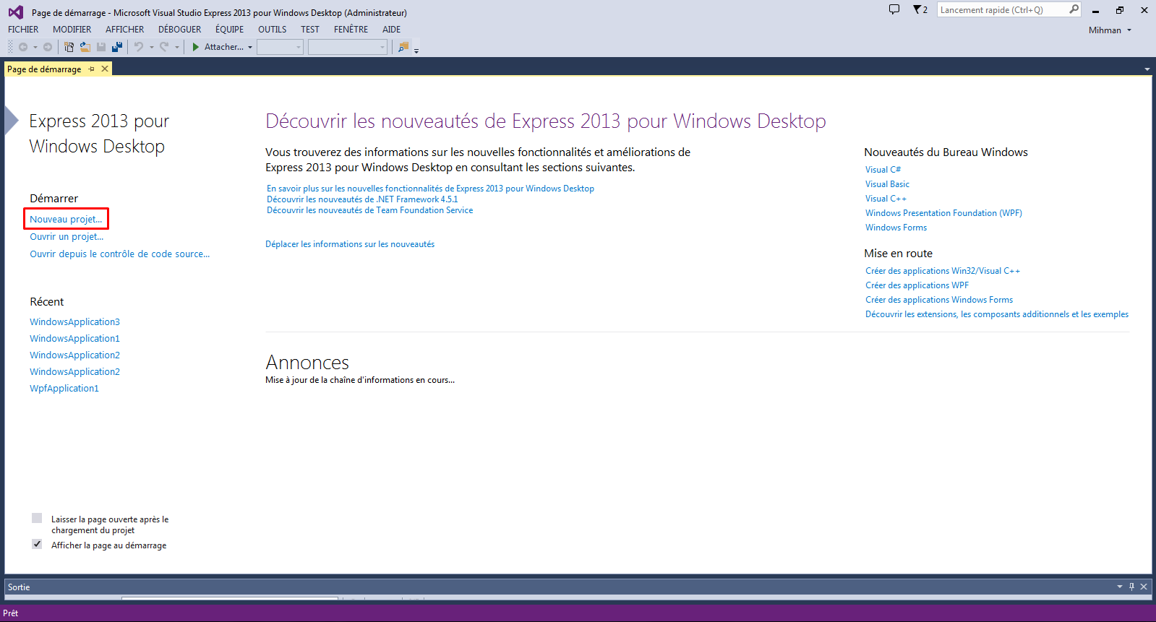1156x622 pixels.
Task: Open the FENÊTRE menu
Action: [x=351, y=30]
